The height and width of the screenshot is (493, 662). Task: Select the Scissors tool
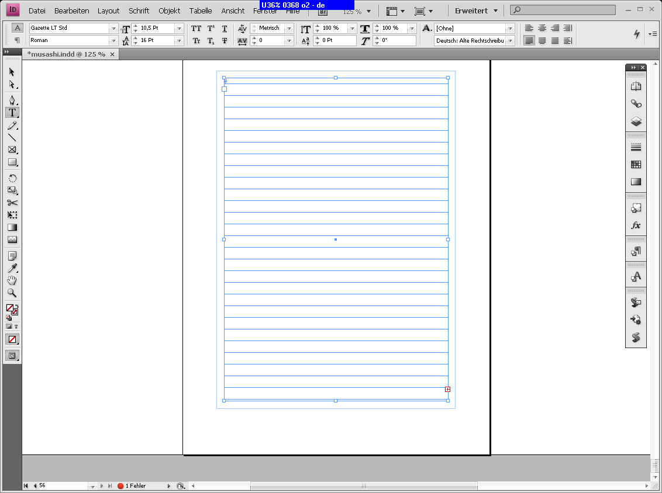point(12,203)
